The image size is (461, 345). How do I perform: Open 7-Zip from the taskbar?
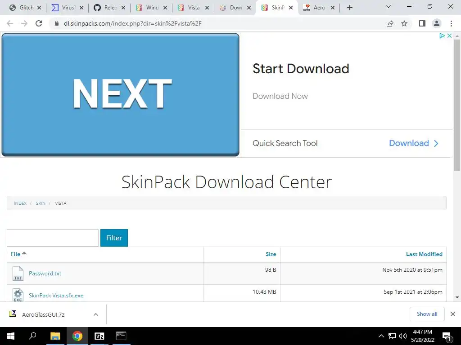[x=99, y=336]
